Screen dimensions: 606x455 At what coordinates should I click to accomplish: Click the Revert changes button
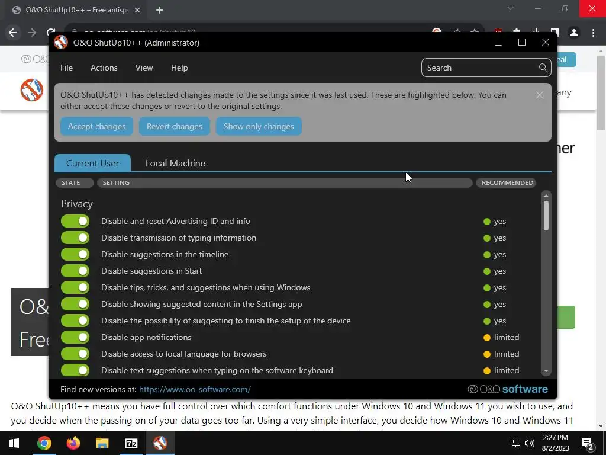click(175, 127)
